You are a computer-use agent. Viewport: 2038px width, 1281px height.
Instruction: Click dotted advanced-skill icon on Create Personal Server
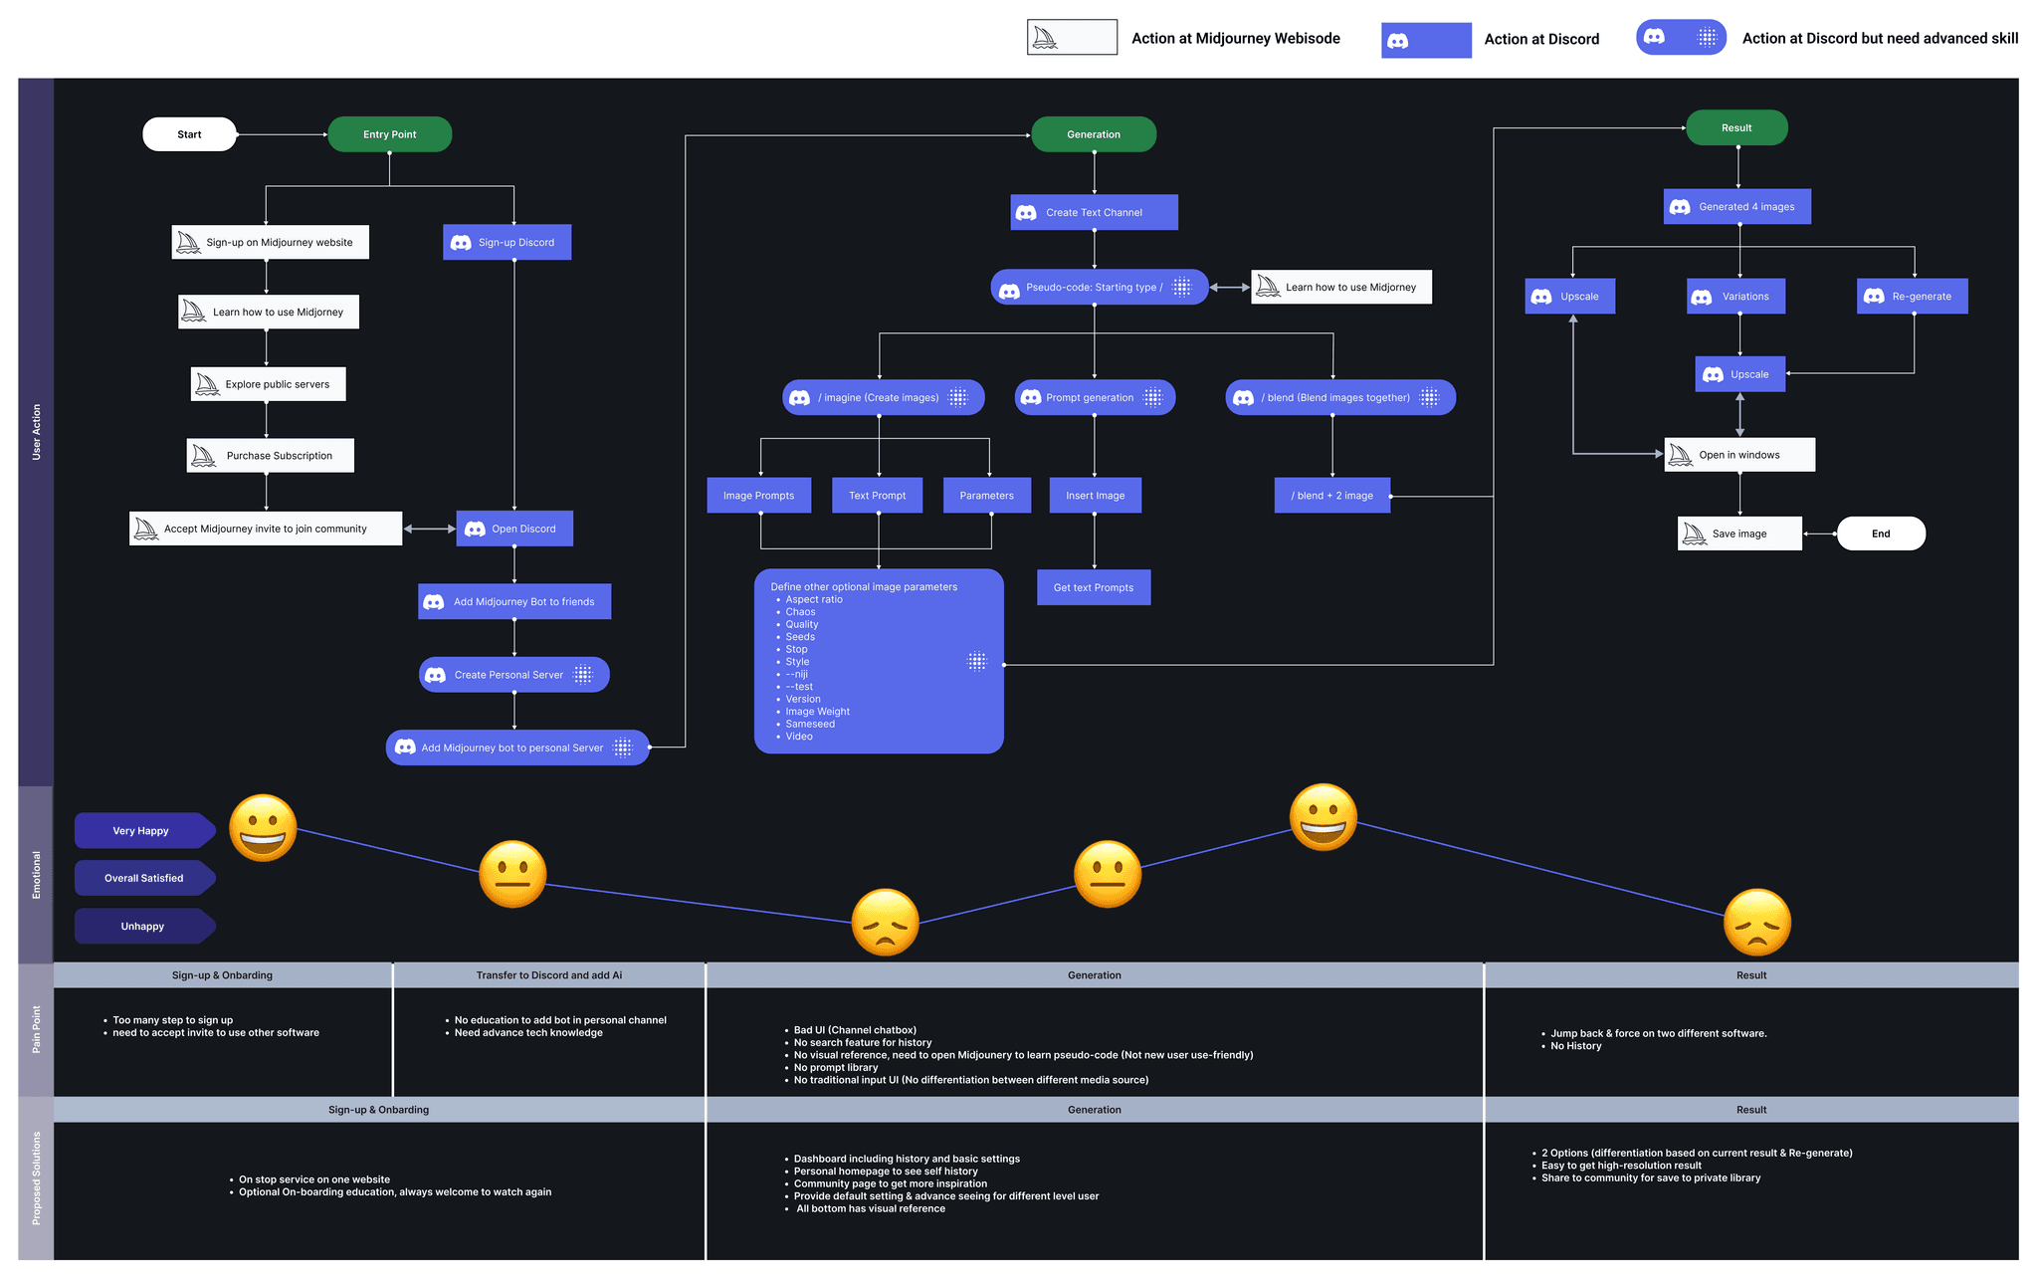coord(583,675)
